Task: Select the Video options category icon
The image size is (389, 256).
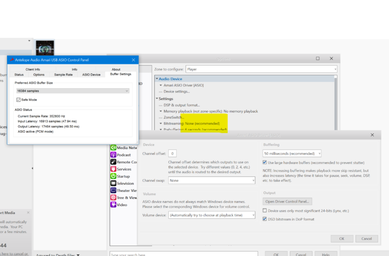Action: 113,205
